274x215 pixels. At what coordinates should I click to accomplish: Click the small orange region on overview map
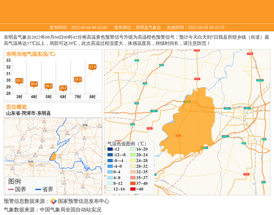click(53, 157)
